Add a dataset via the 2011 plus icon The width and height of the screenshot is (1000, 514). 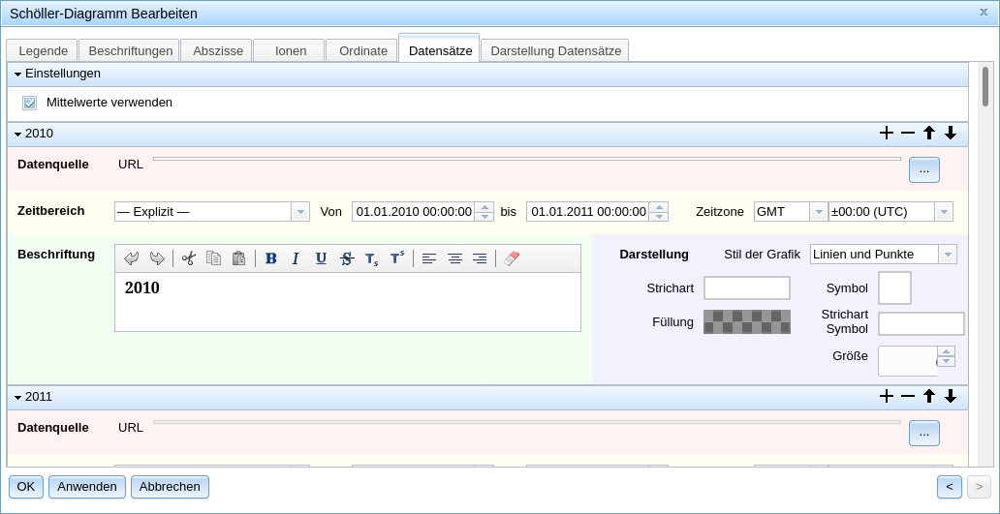point(886,396)
